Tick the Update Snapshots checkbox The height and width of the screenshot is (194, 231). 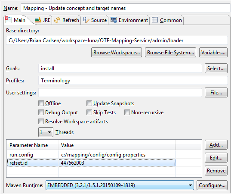click(89, 103)
